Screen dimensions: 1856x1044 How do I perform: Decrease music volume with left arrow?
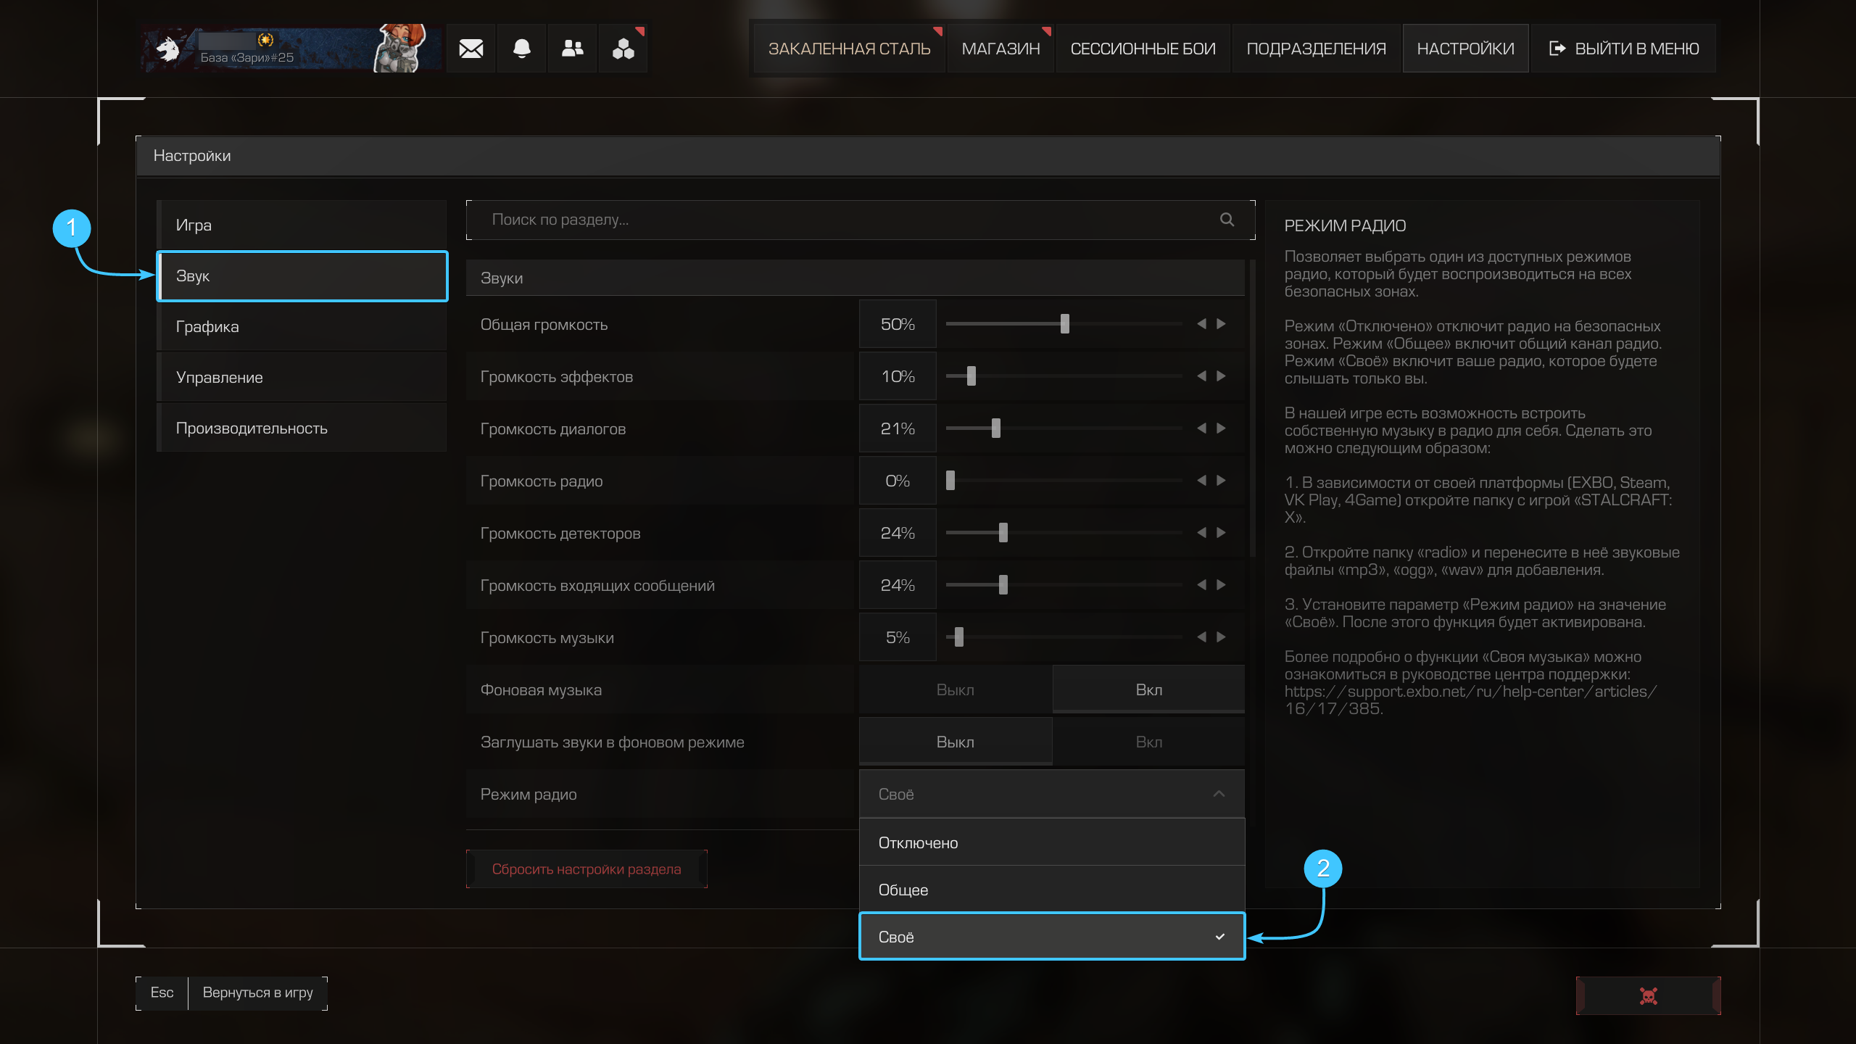(1201, 637)
